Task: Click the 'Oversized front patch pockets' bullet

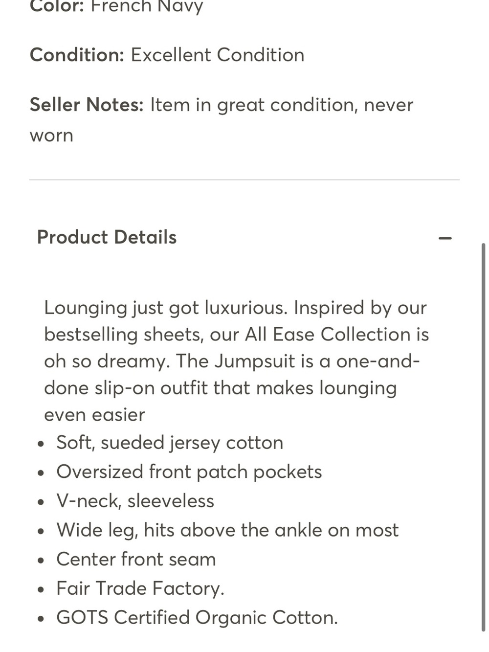Action: coord(189,472)
